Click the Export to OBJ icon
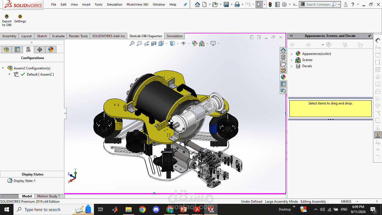The width and height of the screenshot is (382, 215). [x=7, y=17]
